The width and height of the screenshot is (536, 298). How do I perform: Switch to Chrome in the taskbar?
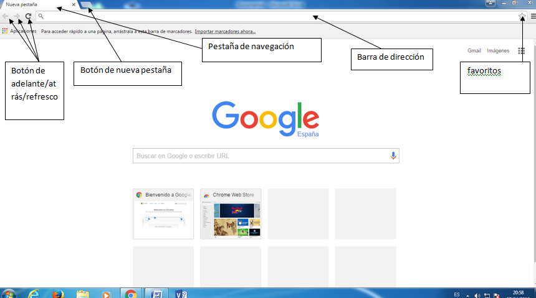pos(131,294)
